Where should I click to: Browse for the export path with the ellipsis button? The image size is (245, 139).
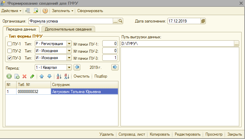click(237, 44)
